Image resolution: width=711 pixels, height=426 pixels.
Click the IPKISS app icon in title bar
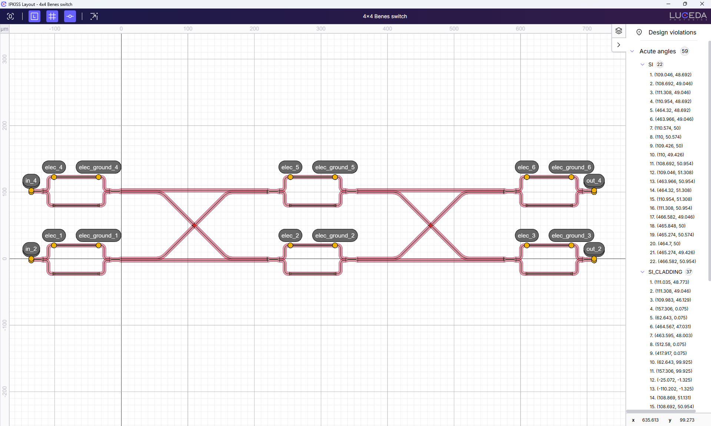pos(4,4)
